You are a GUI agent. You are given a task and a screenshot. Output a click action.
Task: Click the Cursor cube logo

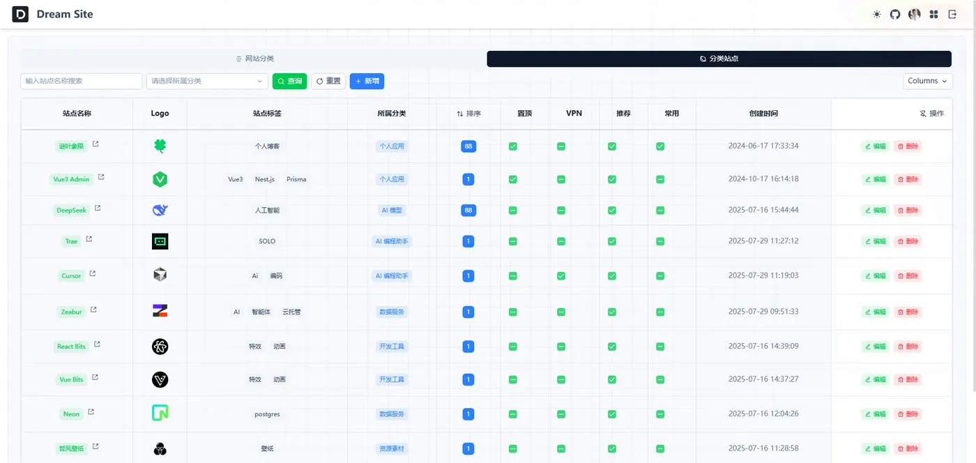pos(160,275)
